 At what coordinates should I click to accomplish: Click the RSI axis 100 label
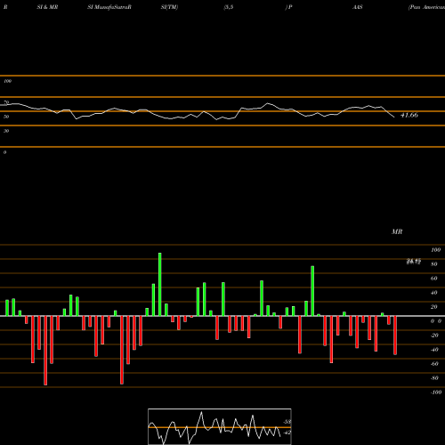coord(7,81)
